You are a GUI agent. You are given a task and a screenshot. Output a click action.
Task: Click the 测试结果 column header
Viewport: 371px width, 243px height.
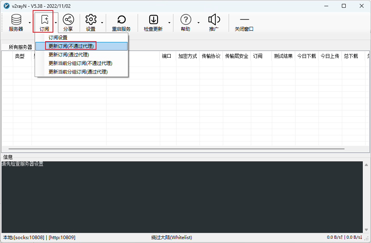[283, 56]
